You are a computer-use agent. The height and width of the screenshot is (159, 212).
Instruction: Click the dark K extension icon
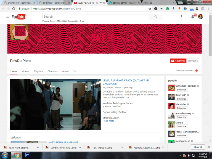tap(156, 9)
